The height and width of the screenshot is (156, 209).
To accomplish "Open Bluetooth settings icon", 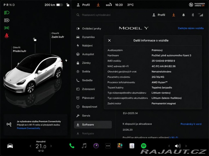I will coord(193,15).
